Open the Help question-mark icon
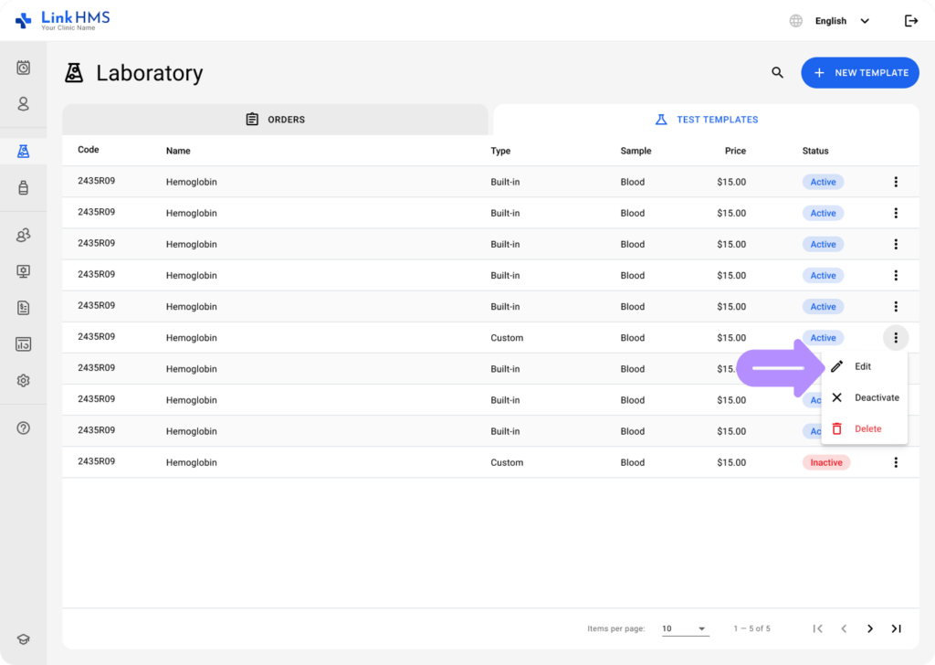 pos(22,427)
